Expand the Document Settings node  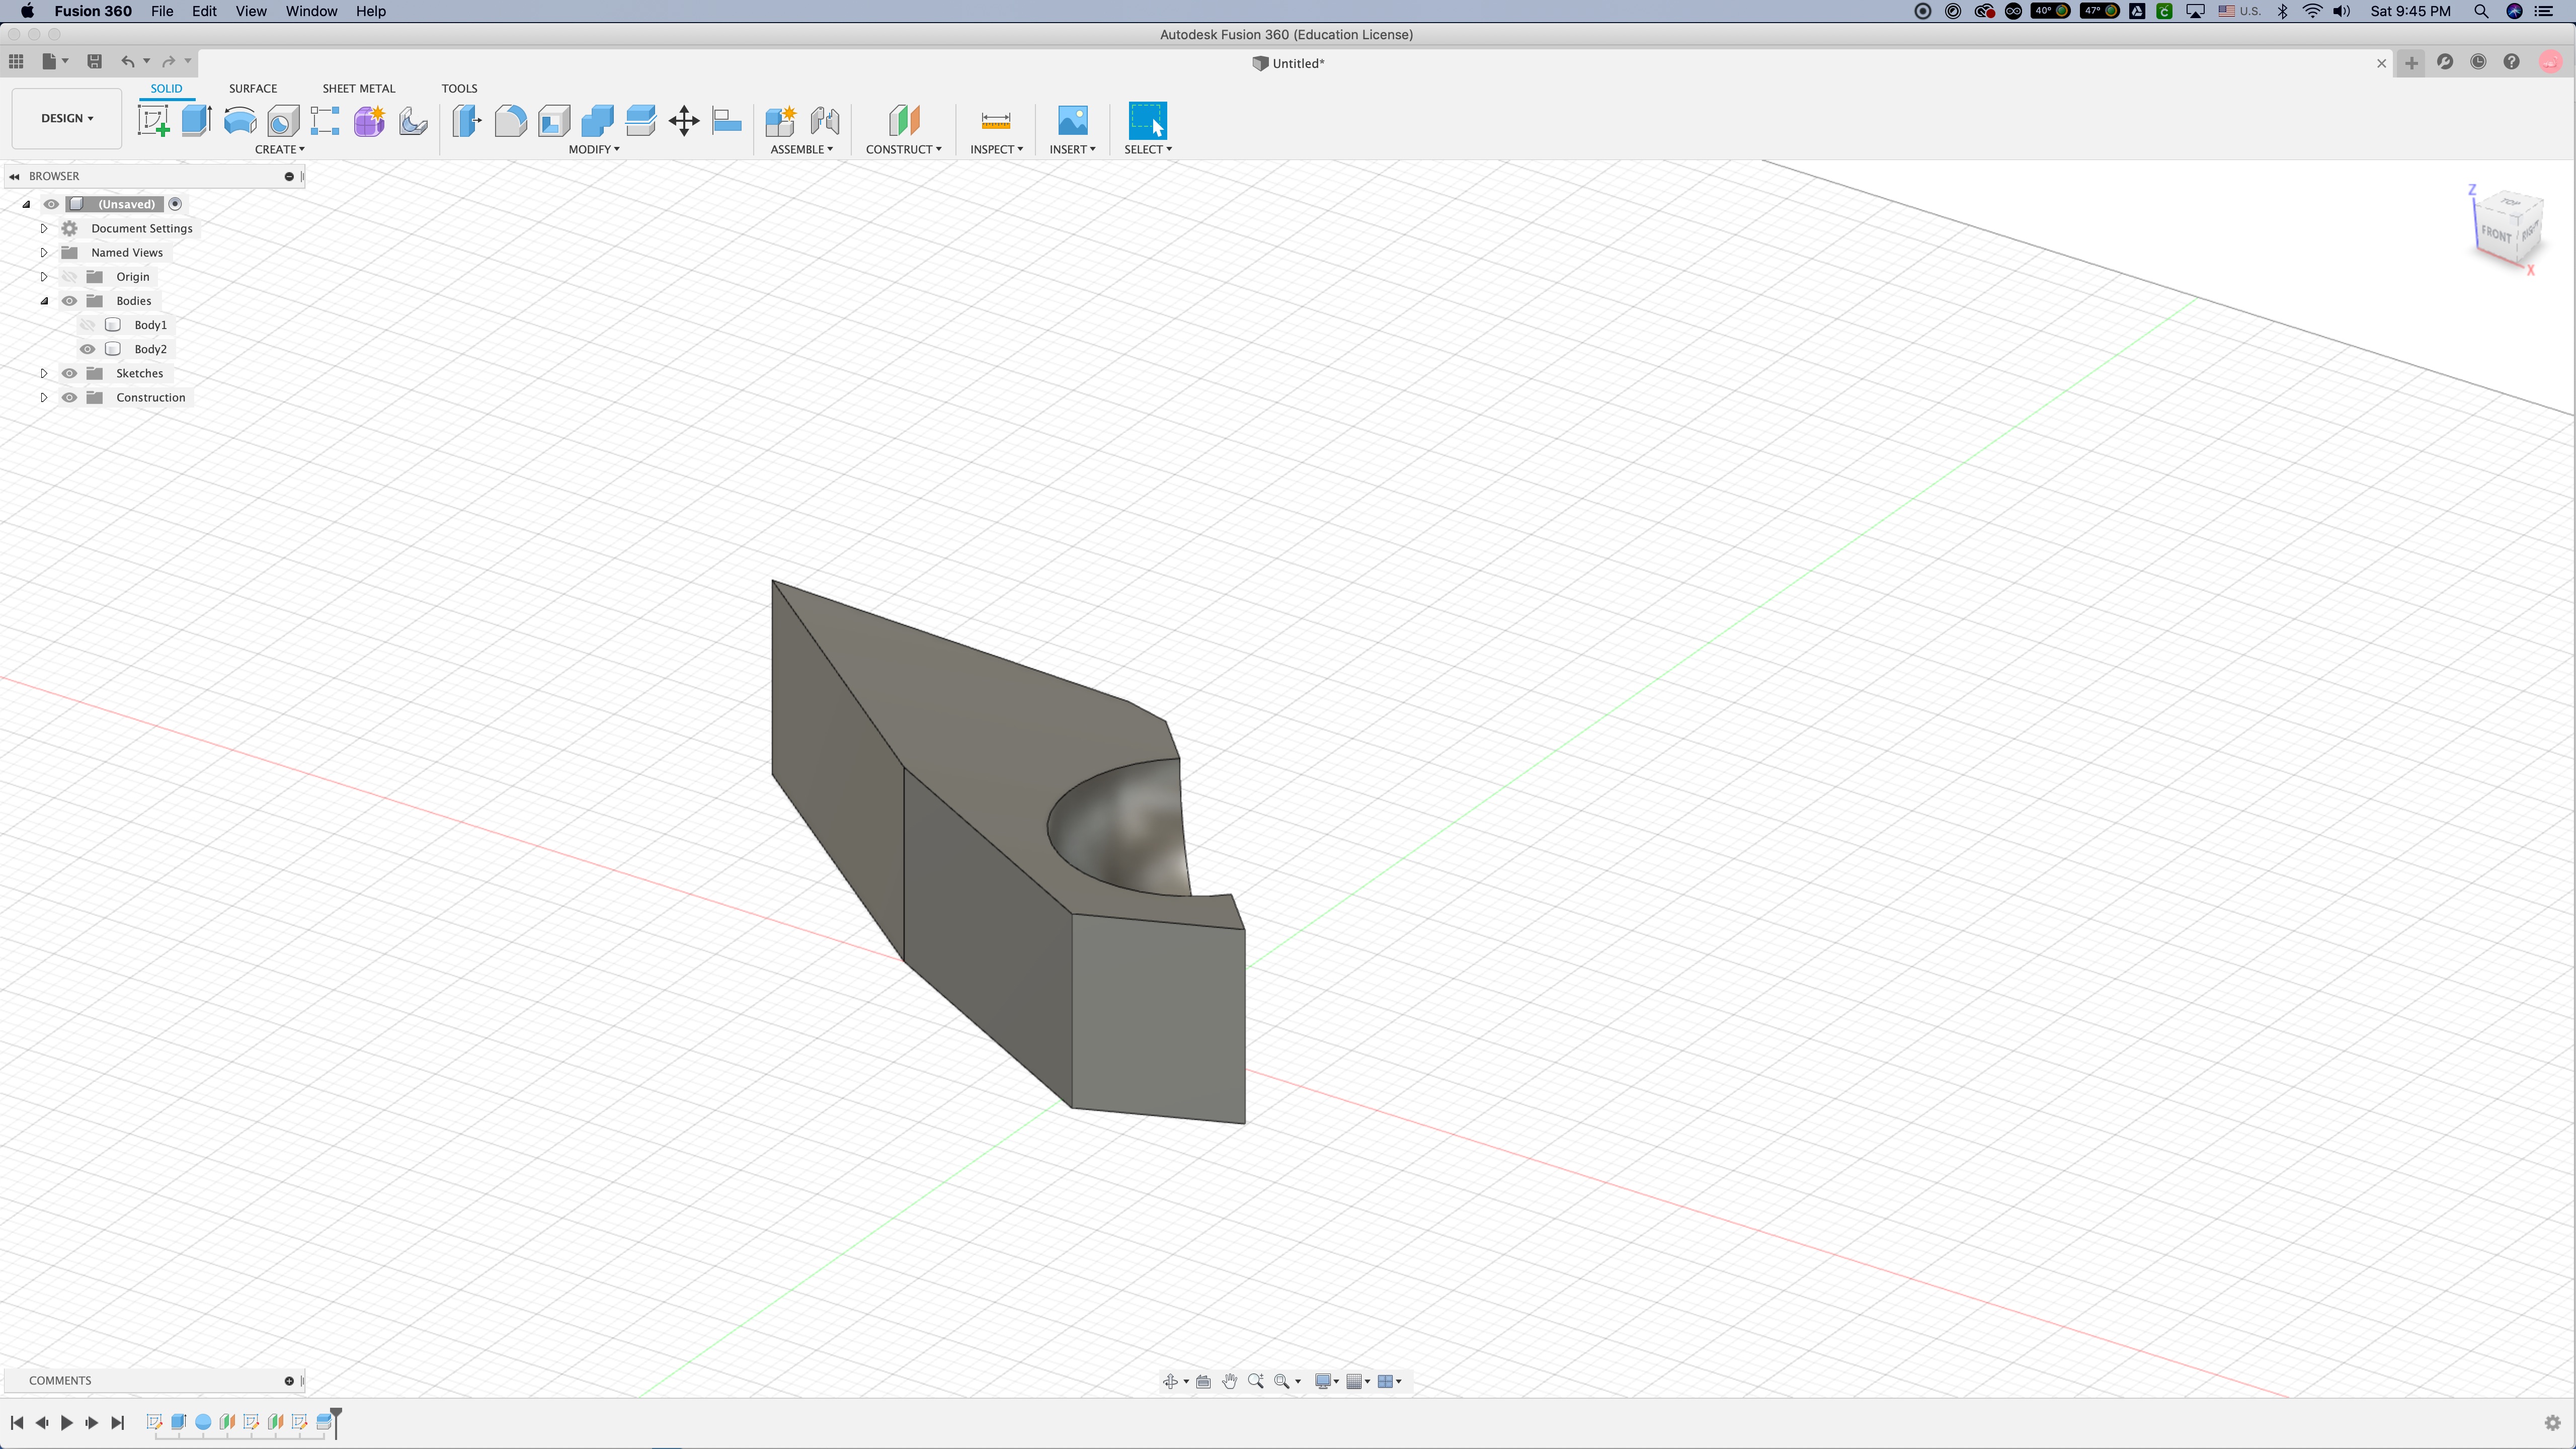click(44, 228)
